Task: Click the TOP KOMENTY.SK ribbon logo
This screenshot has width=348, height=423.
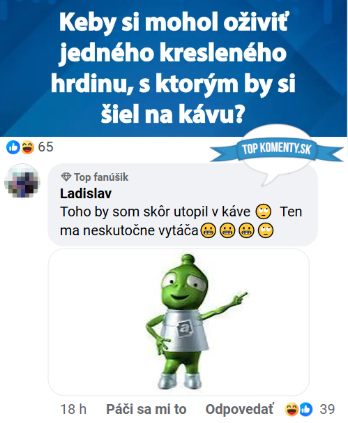Action: point(277,149)
